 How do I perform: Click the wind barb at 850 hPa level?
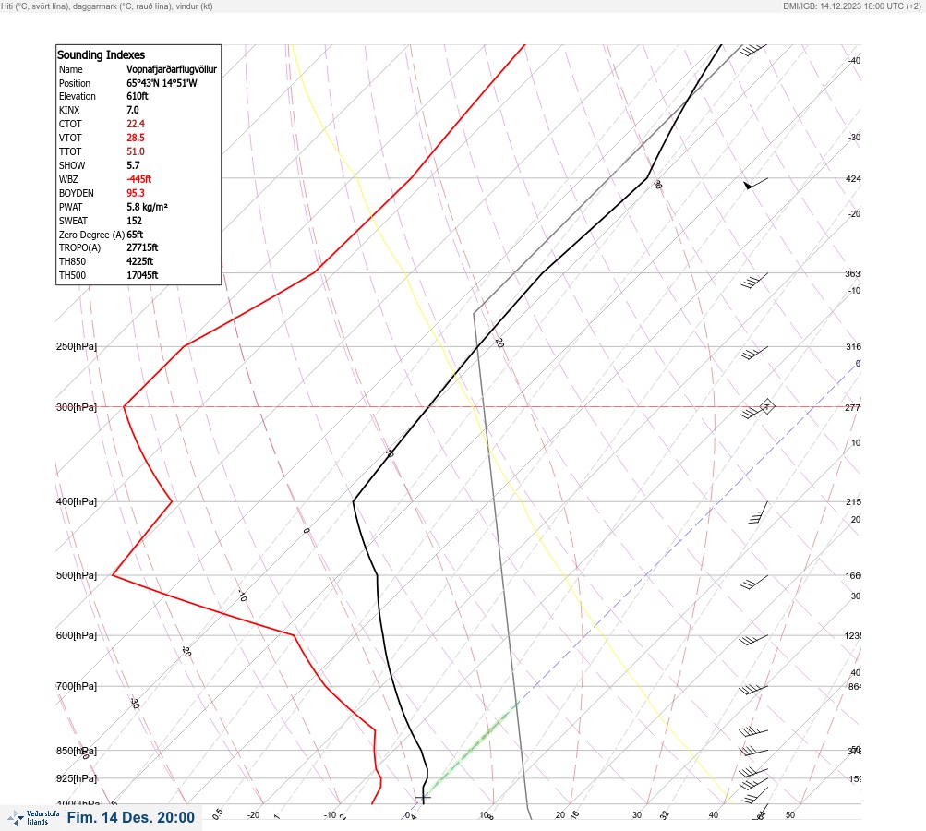753,752
